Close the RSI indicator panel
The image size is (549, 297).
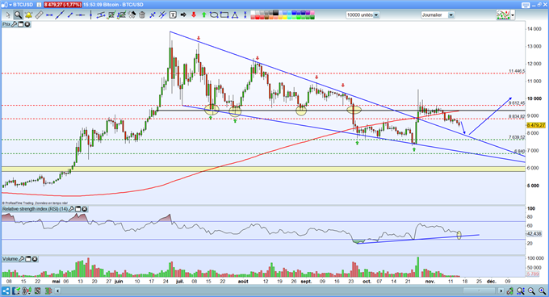tap(85, 209)
